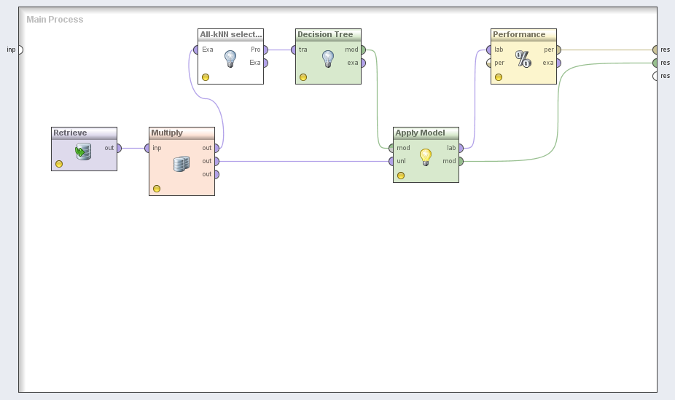Click the Apply Model unl input port

coord(391,161)
